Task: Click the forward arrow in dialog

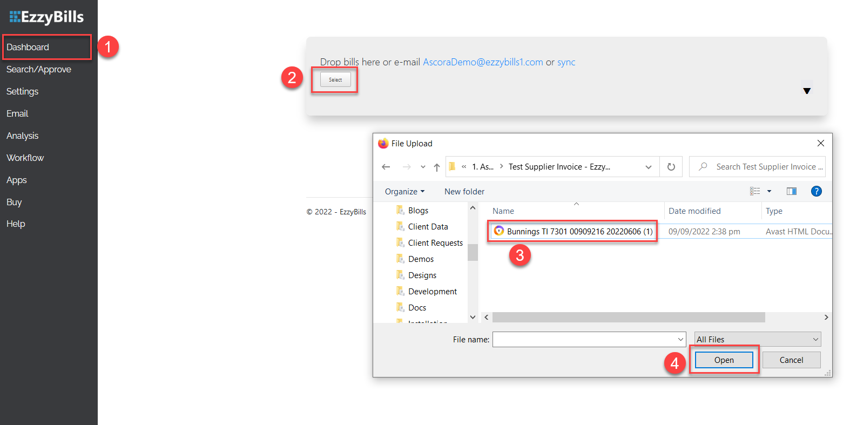Action: pyautogui.click(x=407, y=167)
